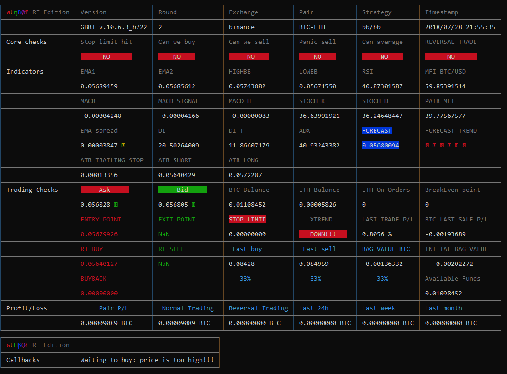
Task: Click the red NO badge under Can average
Action: [382, 56]
